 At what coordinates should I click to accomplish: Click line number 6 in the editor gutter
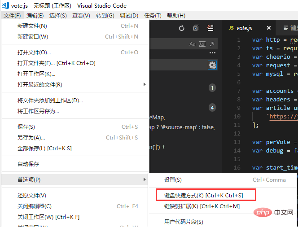tap(239, 83)
